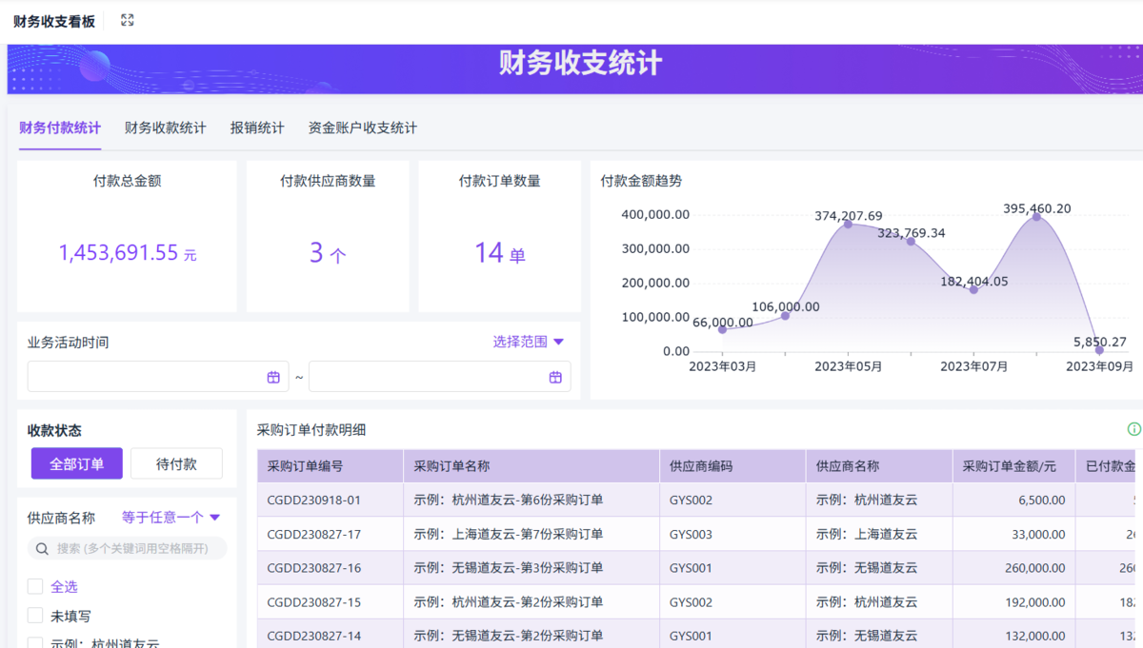This screenshot has height=648, width=1143.
Task: Check the 全选 checkbox
Action: point(35,586)
